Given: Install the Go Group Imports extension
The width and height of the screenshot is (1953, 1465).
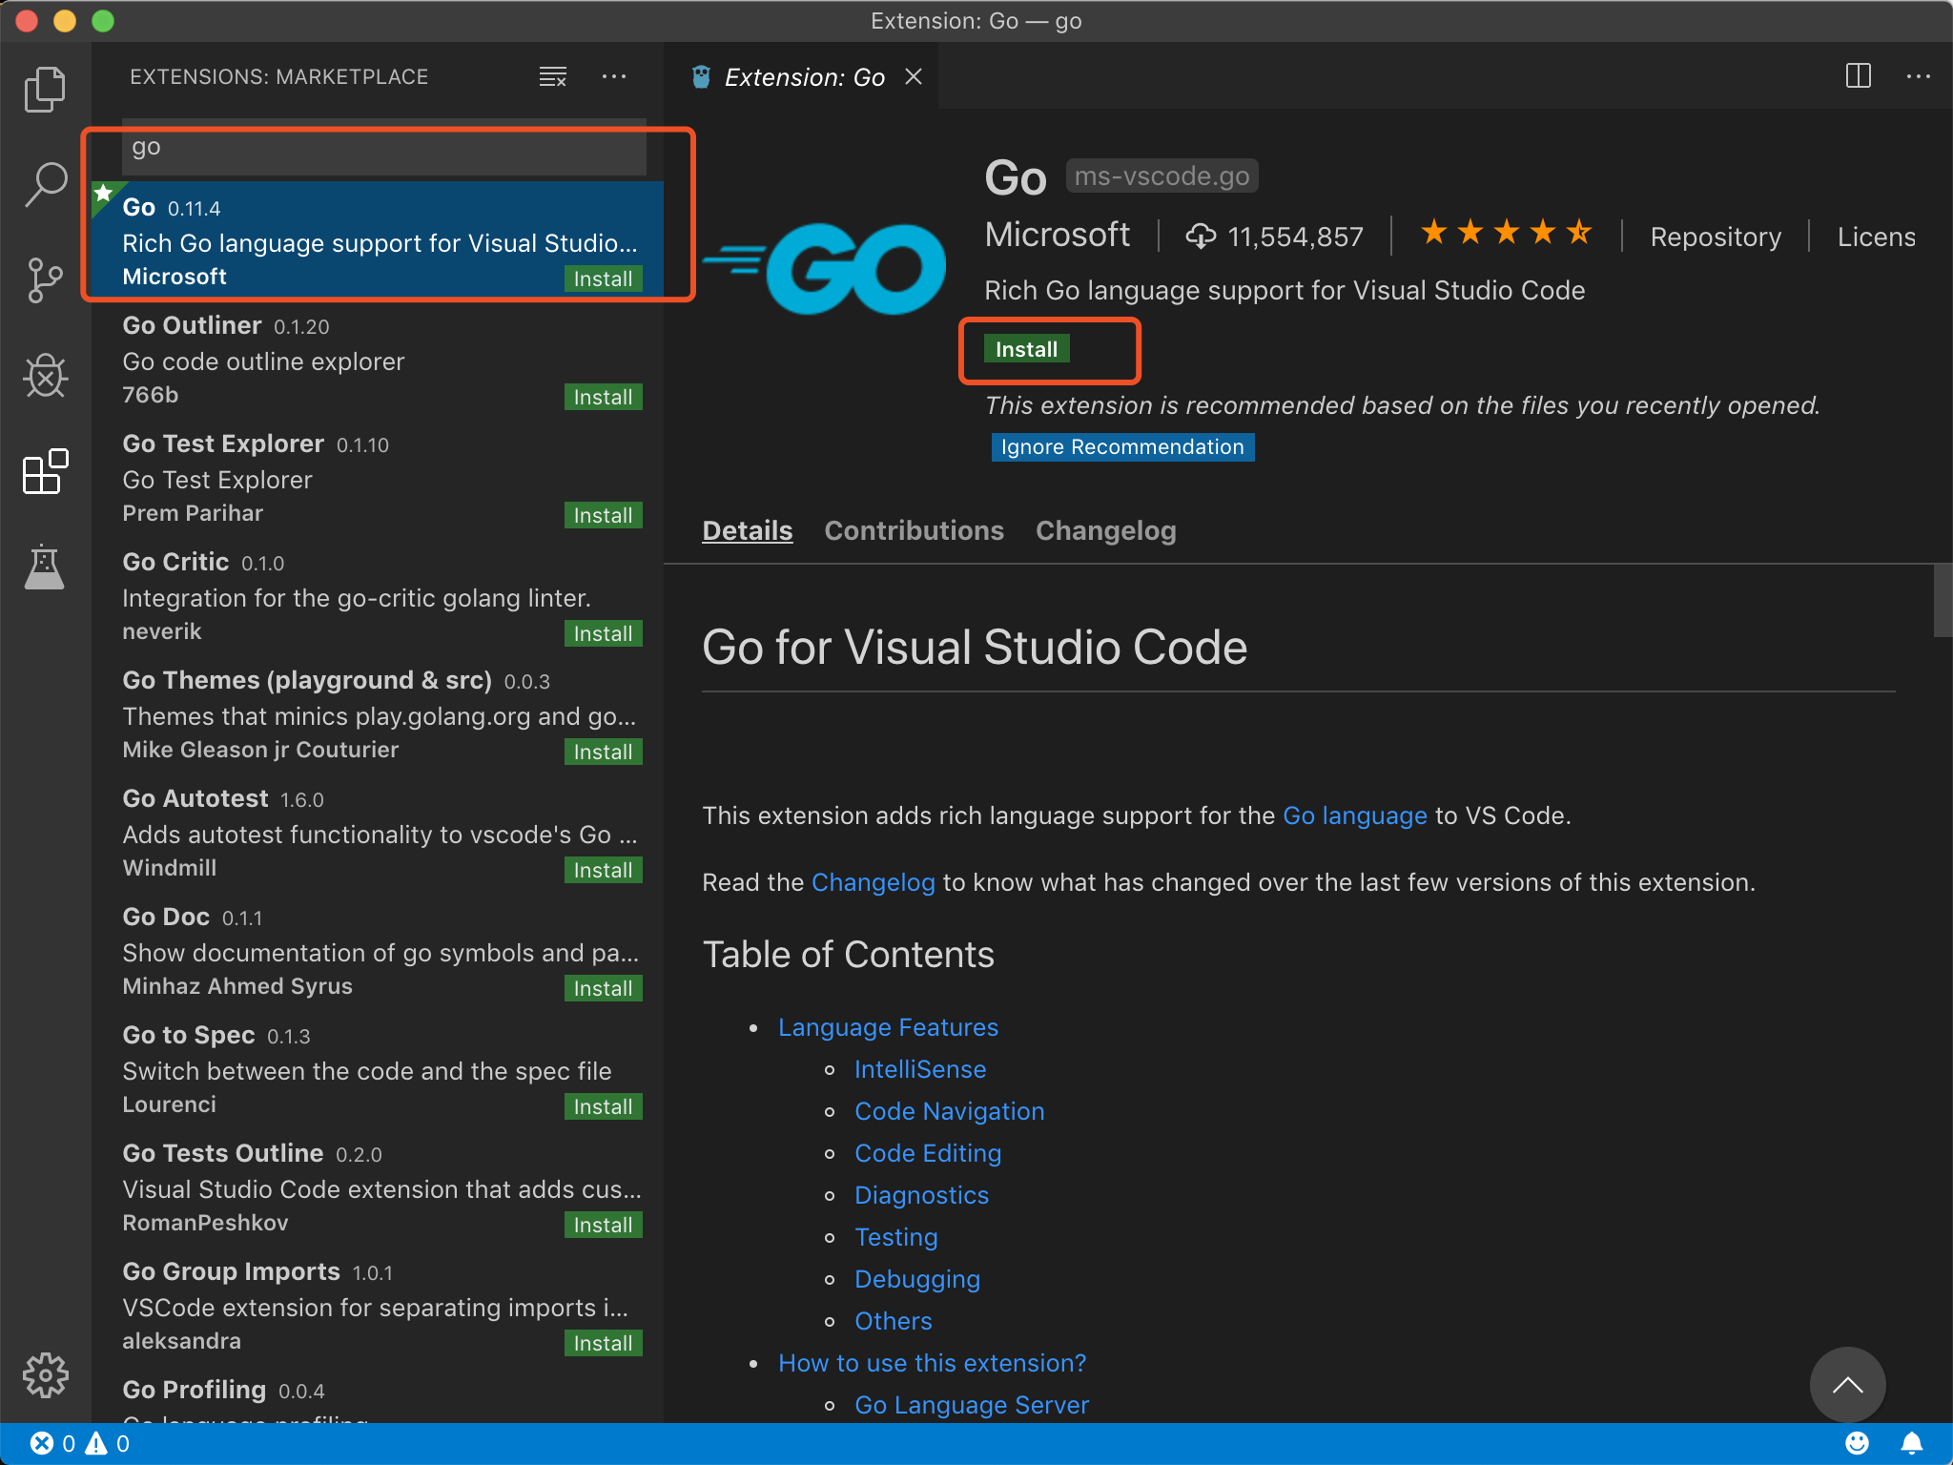Looking at the screenshot, I should click(603, 1343).
